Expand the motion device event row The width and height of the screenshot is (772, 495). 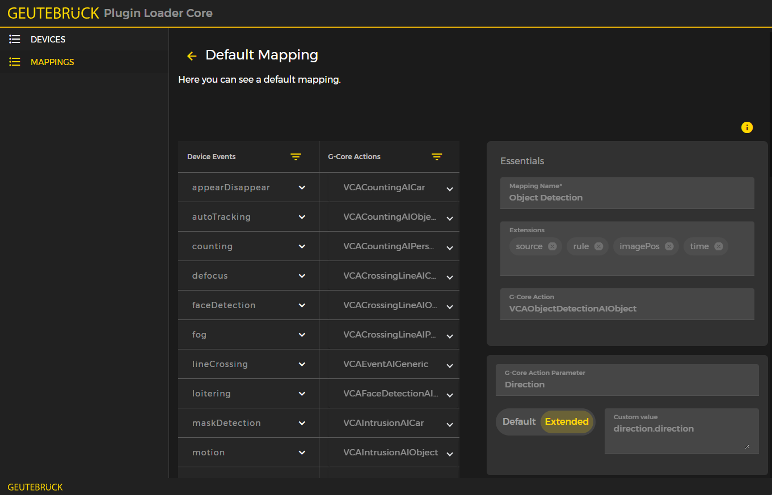coord(302,452)
